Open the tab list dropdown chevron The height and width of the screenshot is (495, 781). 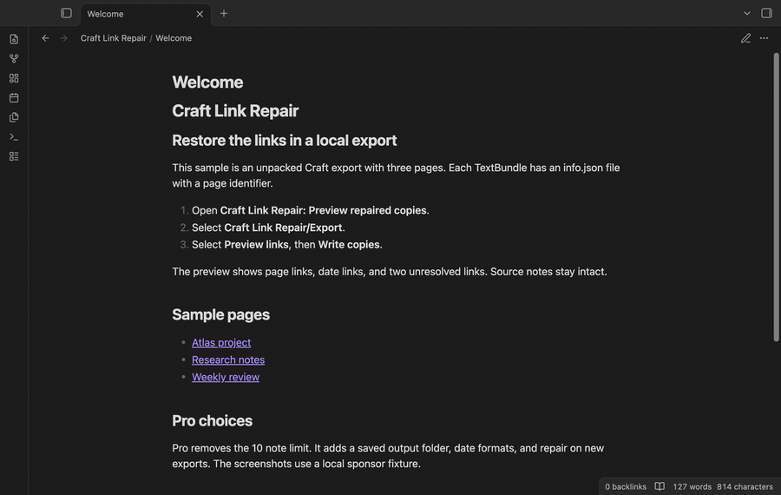pyautogui.click(x=746, y=13)
